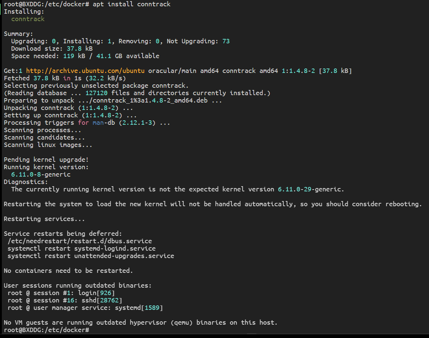The width and height of the screenshot is (429, 338).
Task: Click the 'Pending kernel upgrade!' message
Action: [46, 160]
